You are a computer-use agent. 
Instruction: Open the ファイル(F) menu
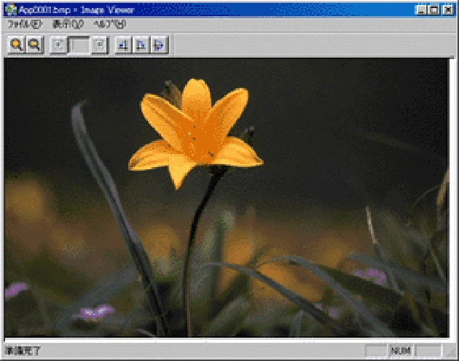tap(25, 24)
